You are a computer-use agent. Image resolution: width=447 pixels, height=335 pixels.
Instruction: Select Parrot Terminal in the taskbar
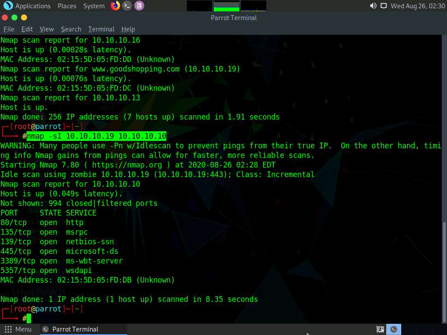83,329
